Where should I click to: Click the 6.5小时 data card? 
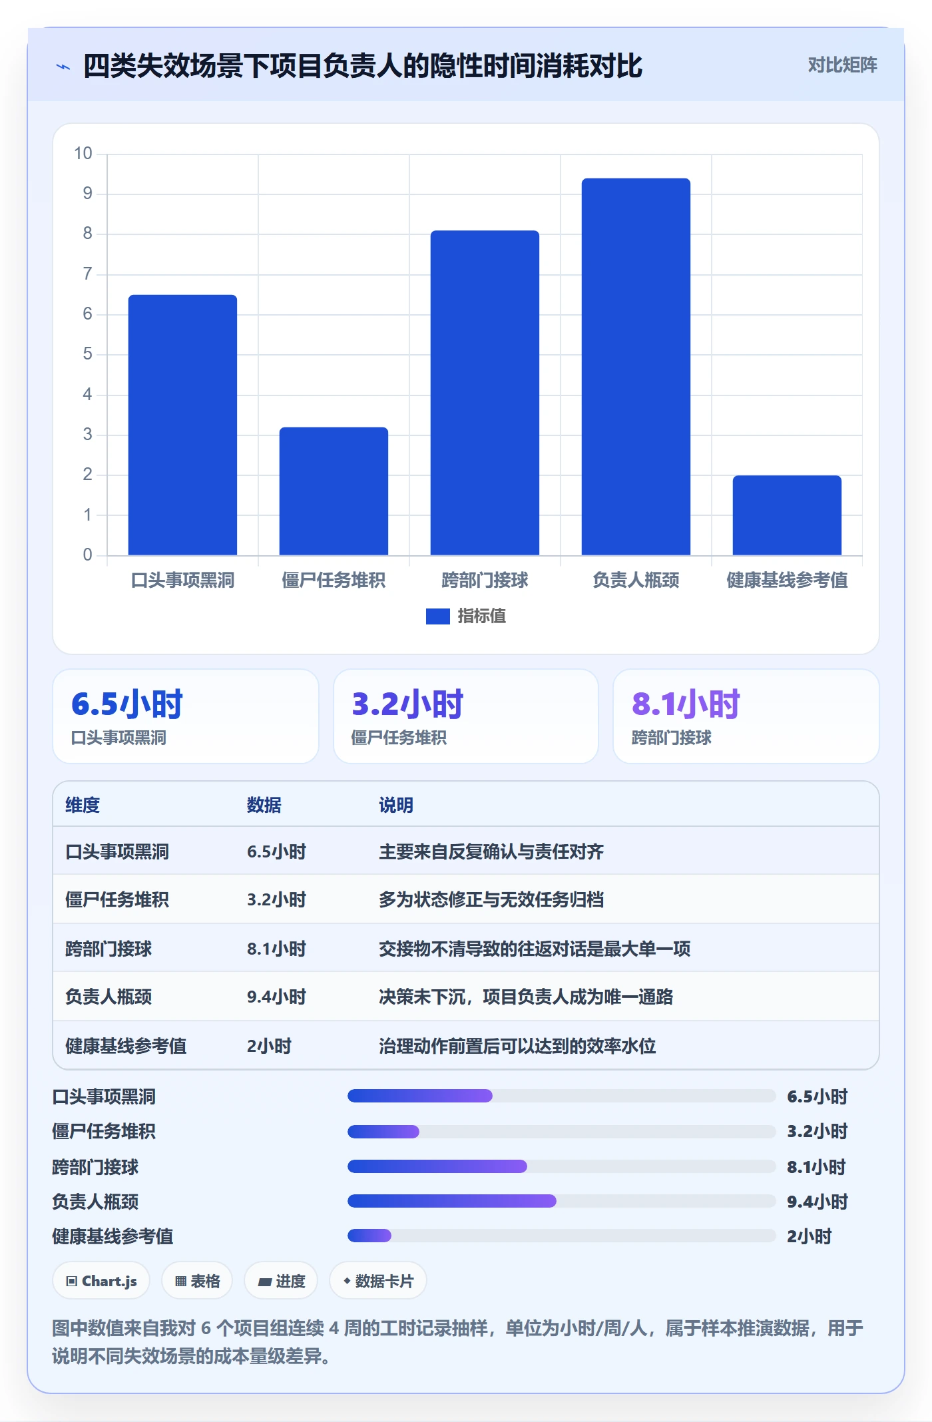[x=186, y=716]
